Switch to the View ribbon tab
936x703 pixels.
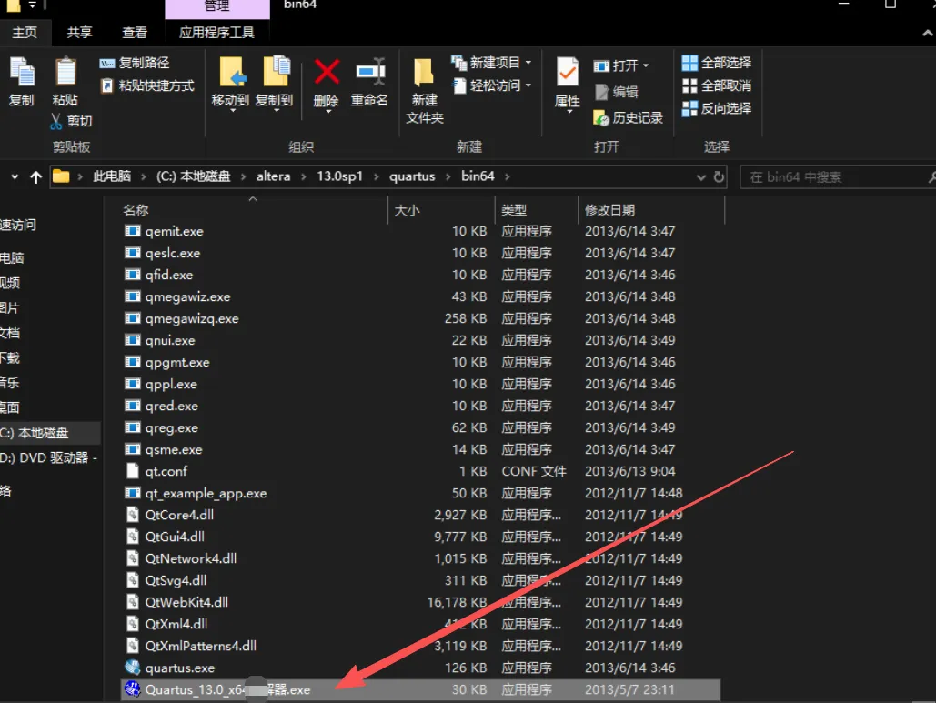[135, 32]
